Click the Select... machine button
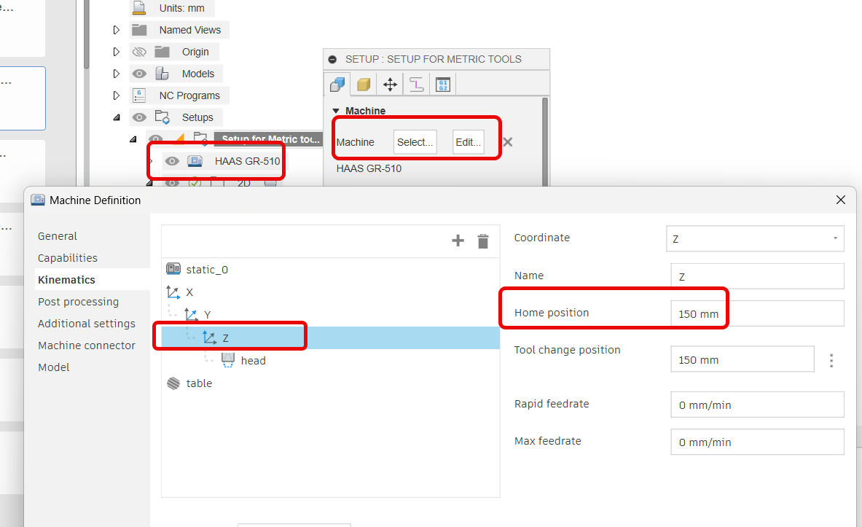 (x=415, y=142)
